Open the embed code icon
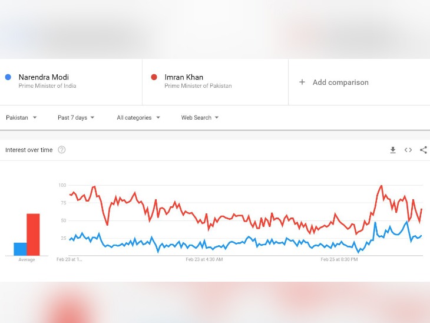 pos(408,150)
